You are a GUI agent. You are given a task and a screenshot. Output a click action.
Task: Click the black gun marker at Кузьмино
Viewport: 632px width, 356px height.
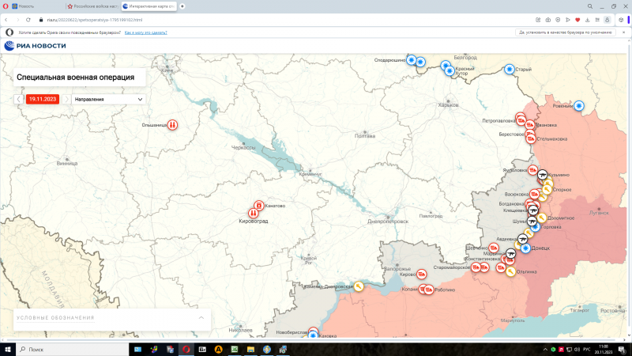click(543, 174)
